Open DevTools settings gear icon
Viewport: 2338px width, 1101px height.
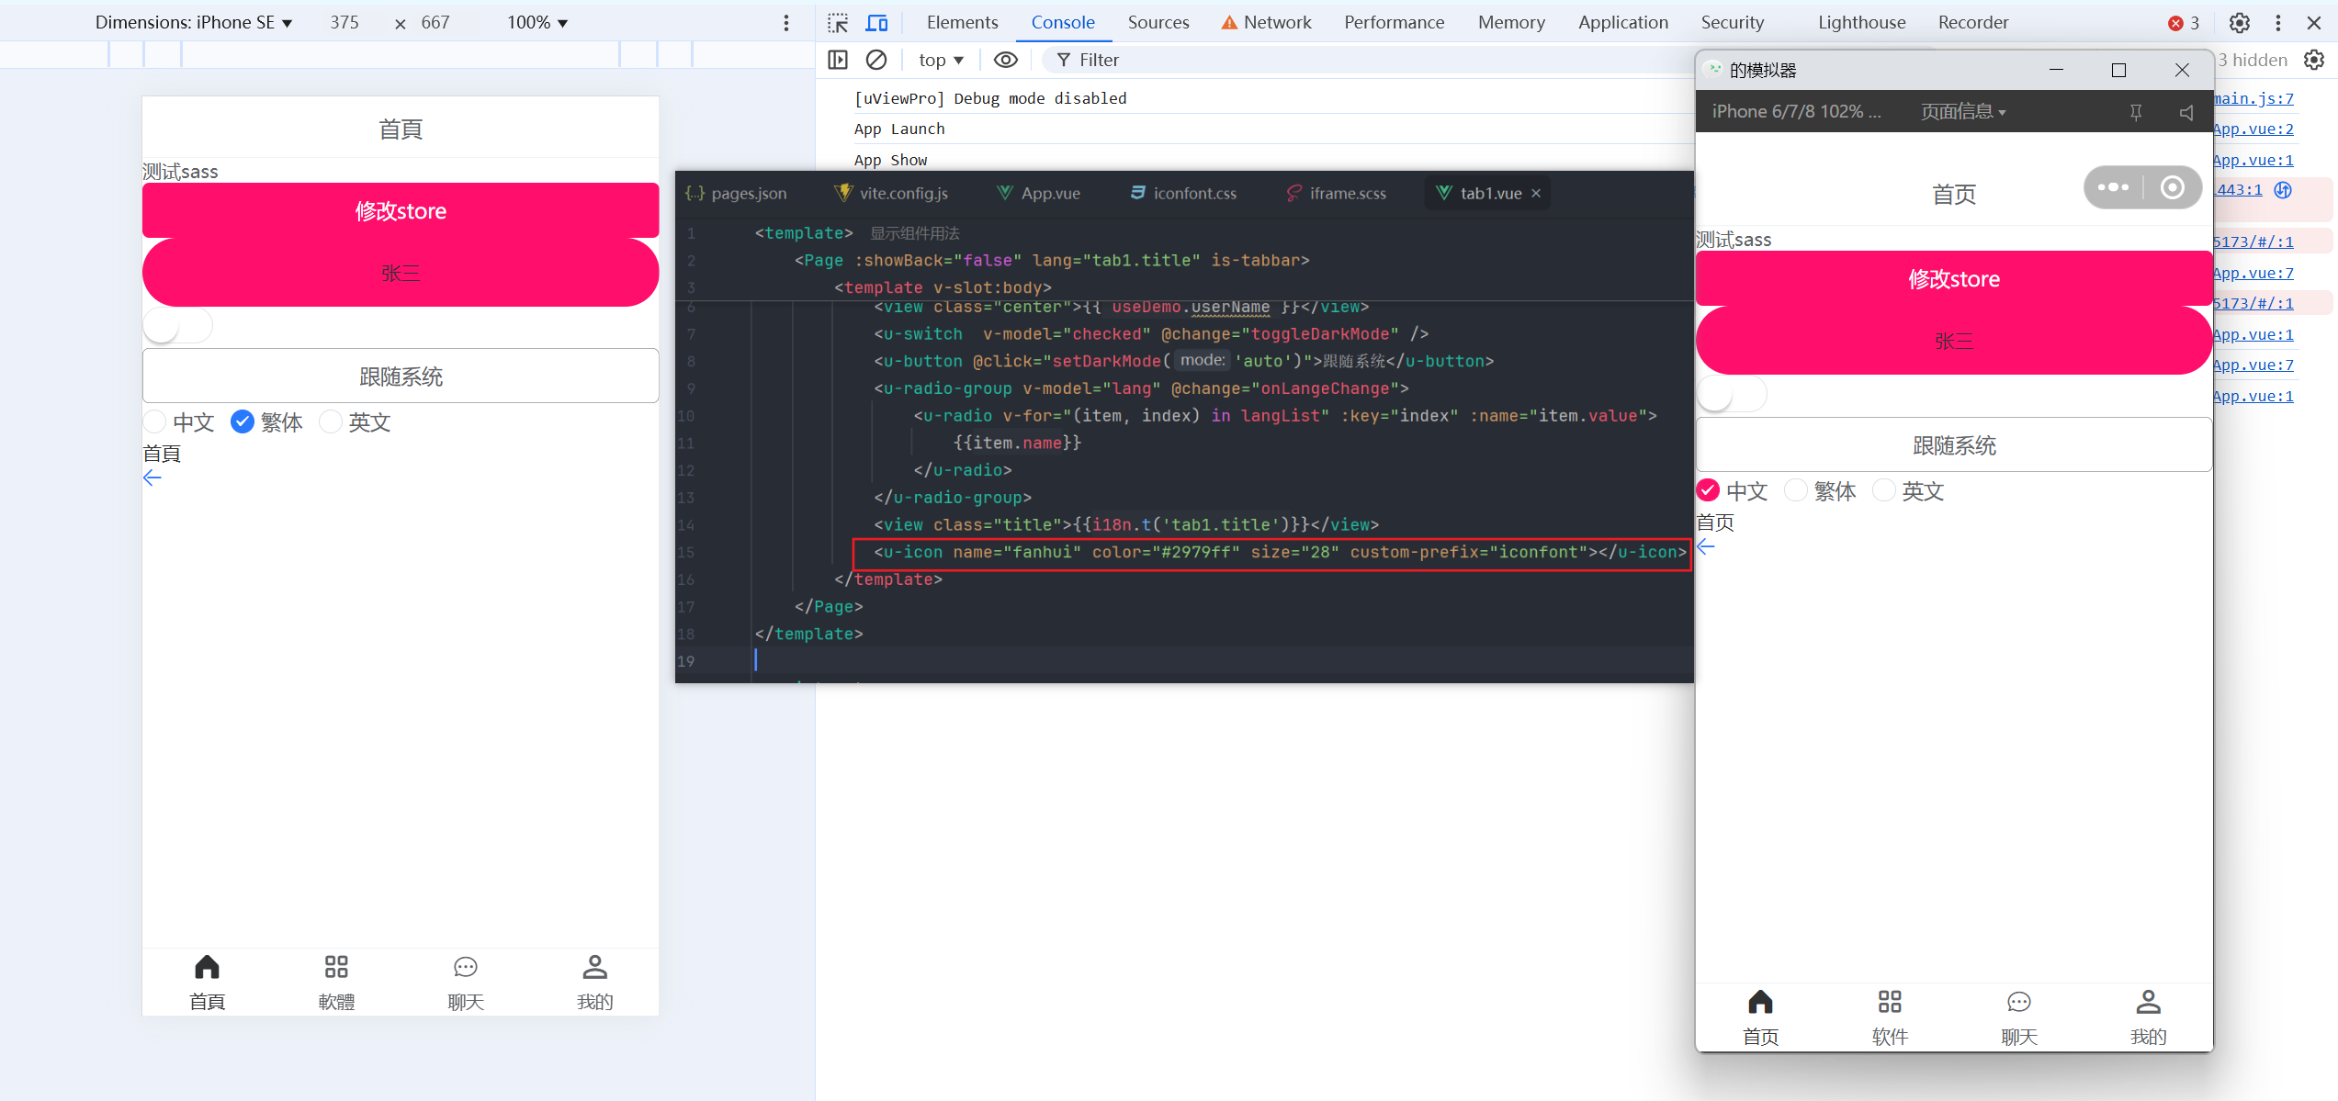click(x=2240, y=22)
